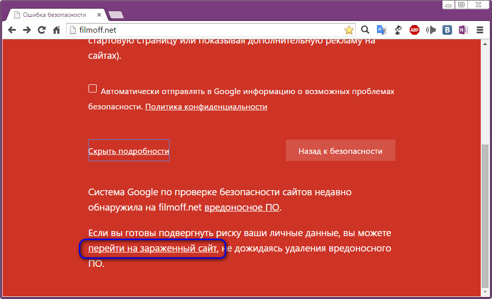
Task: Click the "Назад к безопасности" button
Action: click(341, 150)
